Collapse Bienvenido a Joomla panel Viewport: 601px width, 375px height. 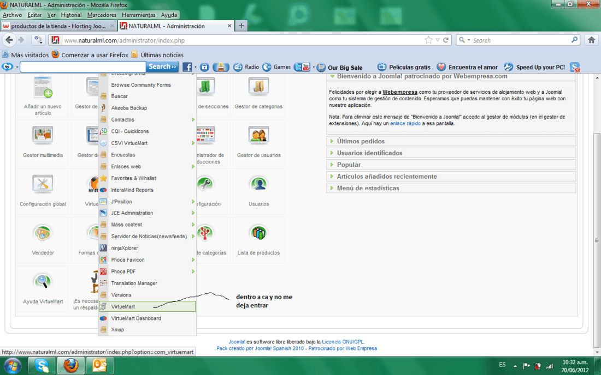(451, 76)
